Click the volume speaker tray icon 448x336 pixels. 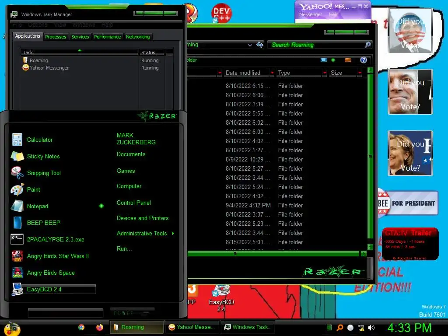[371, 328]
